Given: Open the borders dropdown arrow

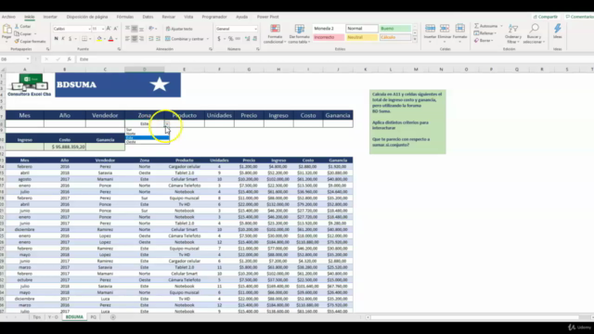Looking at the screenshot, I should (x=90, y=39).
